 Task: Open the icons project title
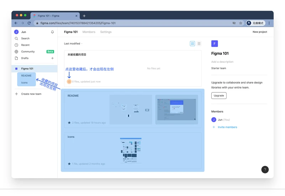click(71, 137)
